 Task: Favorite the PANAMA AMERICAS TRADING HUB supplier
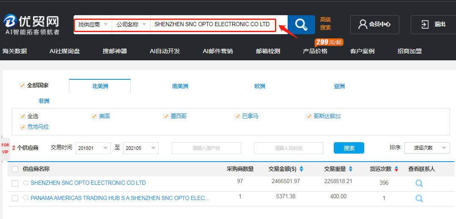point(26,198)
